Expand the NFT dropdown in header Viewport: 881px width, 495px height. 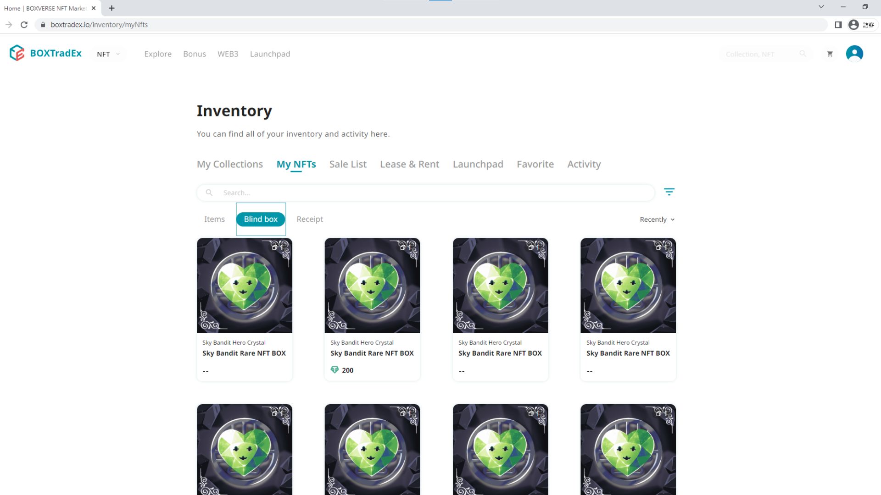108,54
